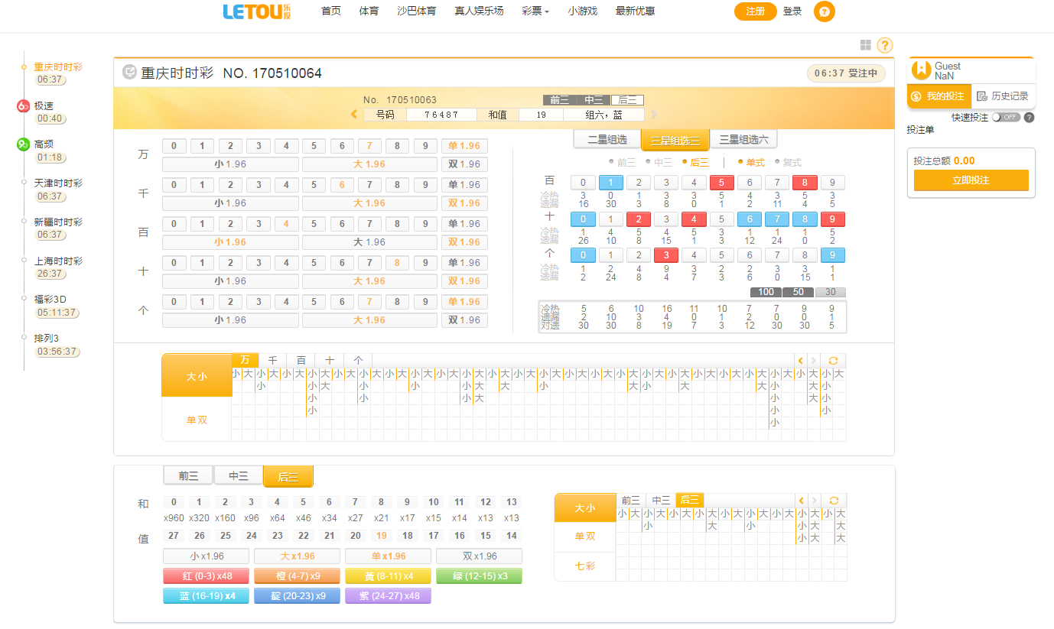
Task: Choose 30 draws statistics range
Action: tap(830, 292)
